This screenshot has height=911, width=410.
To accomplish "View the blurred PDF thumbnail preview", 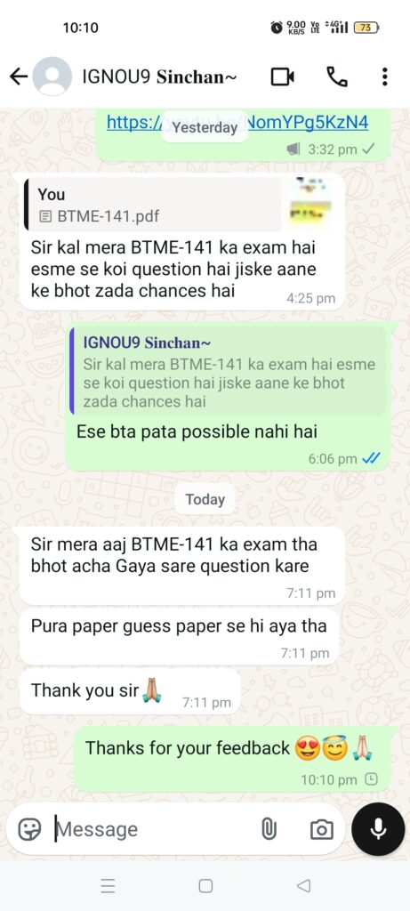I will click(310, 206).
